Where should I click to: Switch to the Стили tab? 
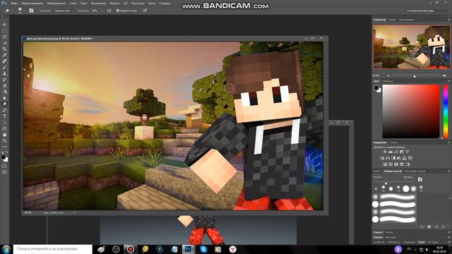[x=393, y=143]
